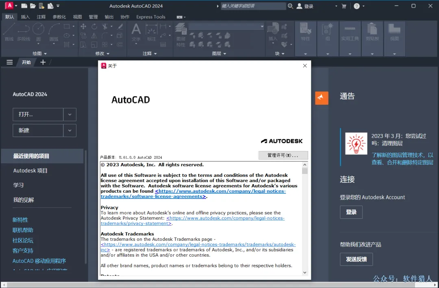439x288 pixels.
Task: Click the Open folder icon in quick access toolbar
Action: [33, 6]
